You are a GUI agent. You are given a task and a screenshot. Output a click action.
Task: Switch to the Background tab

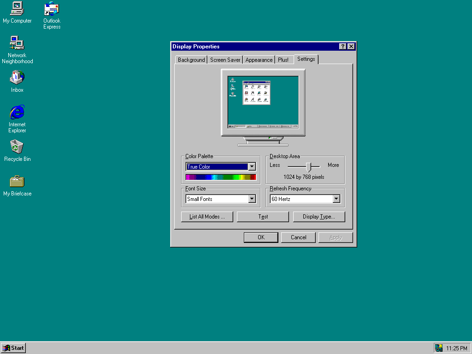pyautogui.click(x=191, y=60)
